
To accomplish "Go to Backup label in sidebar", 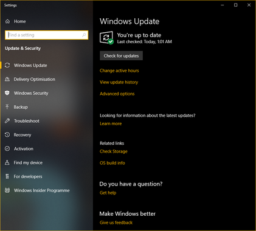I will tap(21, 107).
